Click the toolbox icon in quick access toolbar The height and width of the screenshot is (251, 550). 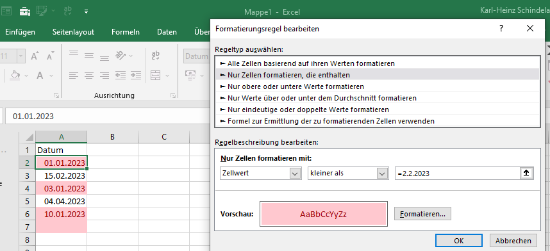[x=25, y=12]
